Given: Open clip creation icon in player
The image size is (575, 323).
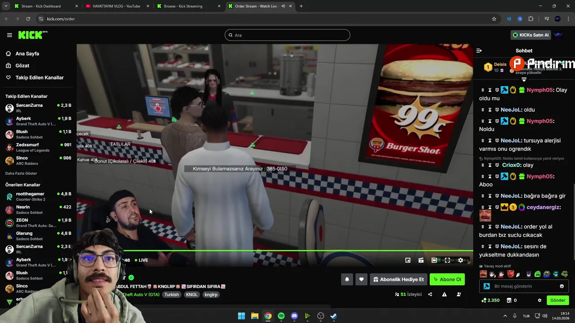Looking at the screenshot, I should [x=421, y=260].
